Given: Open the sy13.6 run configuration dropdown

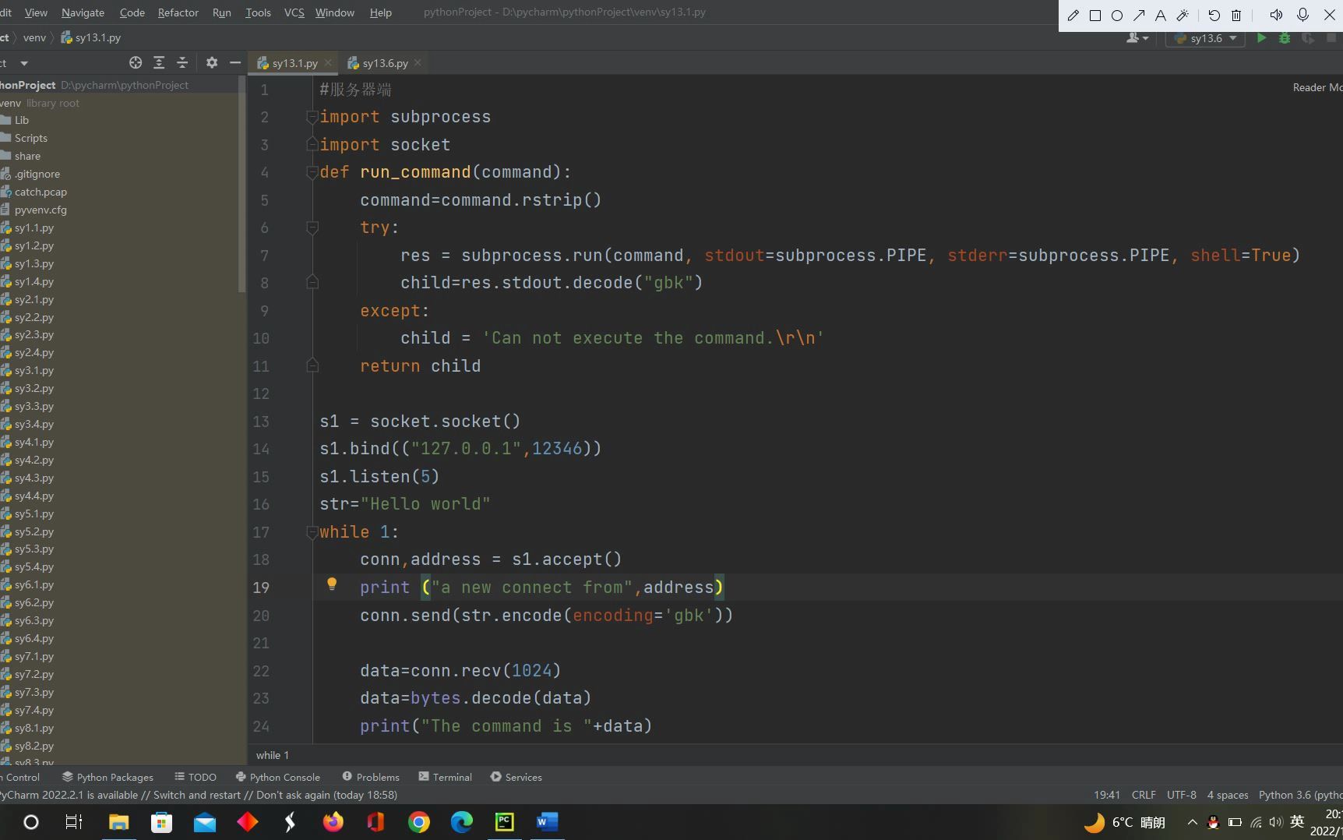Looking at the screenshot, I should (x=1232, y=37).
